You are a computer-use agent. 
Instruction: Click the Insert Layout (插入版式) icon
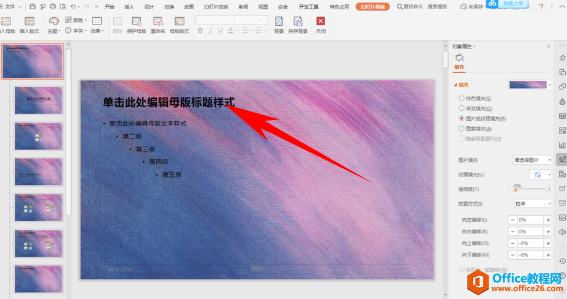[29, 25]
